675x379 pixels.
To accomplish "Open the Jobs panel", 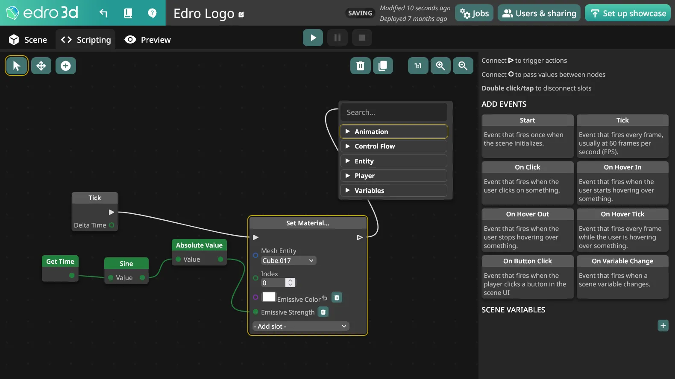I will point(474,13).
